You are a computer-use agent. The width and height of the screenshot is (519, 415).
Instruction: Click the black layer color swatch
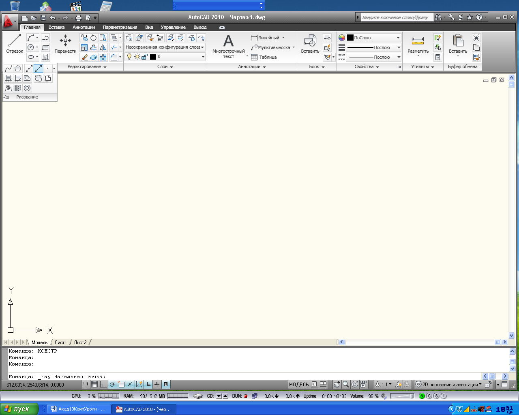coord(153,57)
